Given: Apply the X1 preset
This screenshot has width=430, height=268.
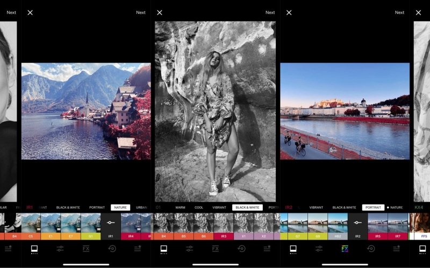Looking at the screenshot, I should (x=244, y=226).
